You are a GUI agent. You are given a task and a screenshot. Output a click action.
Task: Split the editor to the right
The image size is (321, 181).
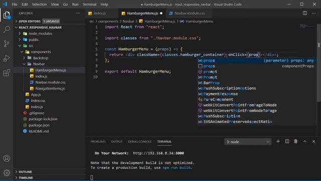coord(305,13)
